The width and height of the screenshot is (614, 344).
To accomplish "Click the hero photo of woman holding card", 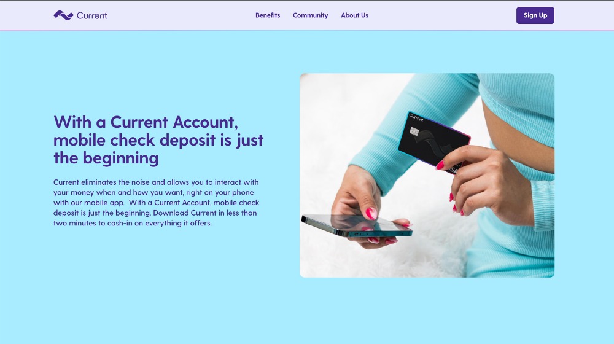I will coord(427,176).
